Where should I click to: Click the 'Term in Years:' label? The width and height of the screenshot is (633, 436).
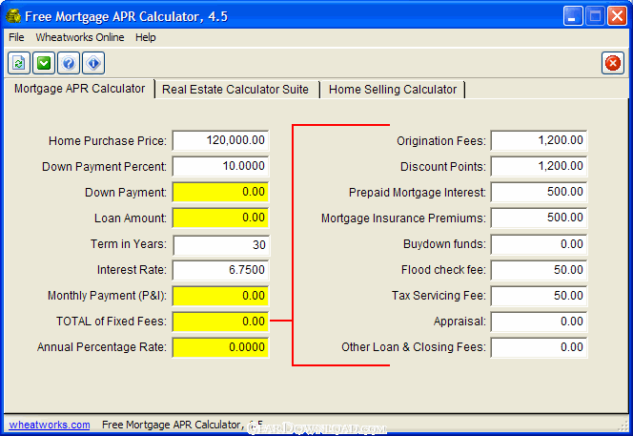pos(129,244)
